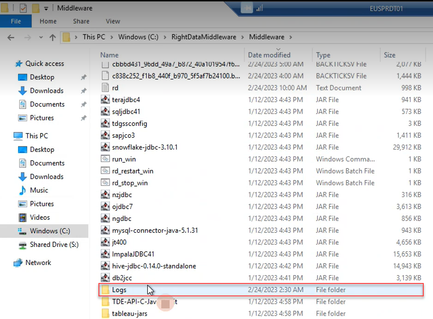
Task: Select db2jcc JAR file icon
Action: pos(105,277)
